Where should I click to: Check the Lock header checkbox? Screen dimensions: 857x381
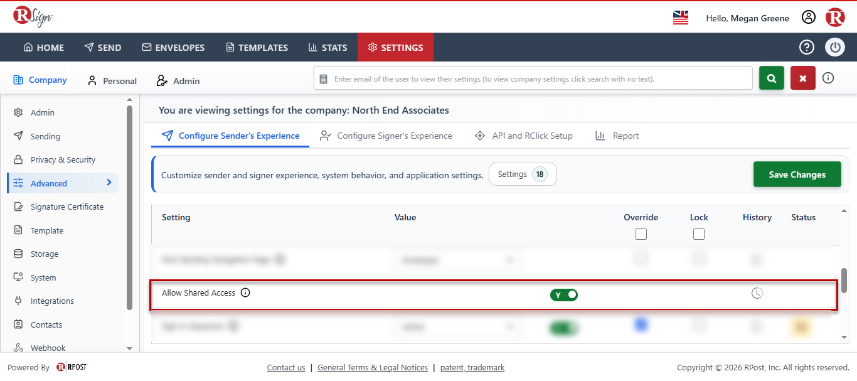(699, 234)
